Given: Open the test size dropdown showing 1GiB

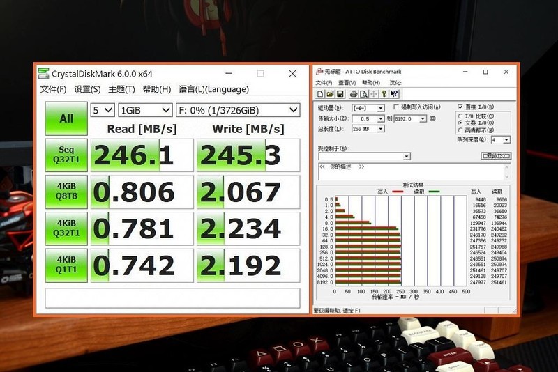Looking at the screenshot, I should pos(145,110).
